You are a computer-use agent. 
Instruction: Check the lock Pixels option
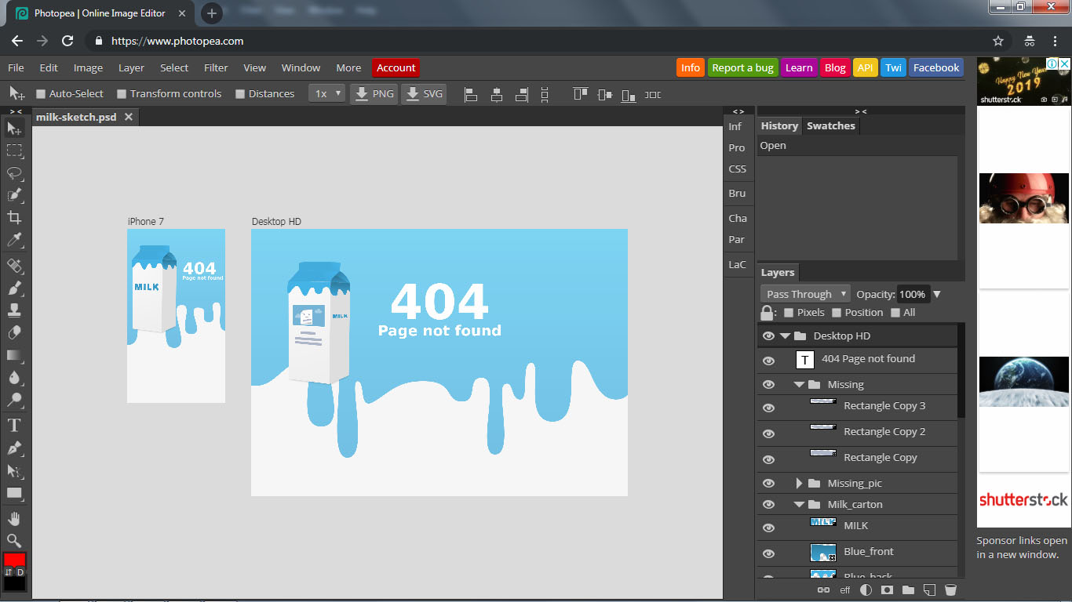pos(789,313)
